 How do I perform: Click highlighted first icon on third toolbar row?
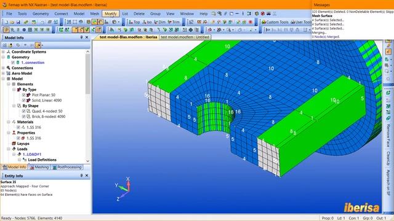[6, 30]
